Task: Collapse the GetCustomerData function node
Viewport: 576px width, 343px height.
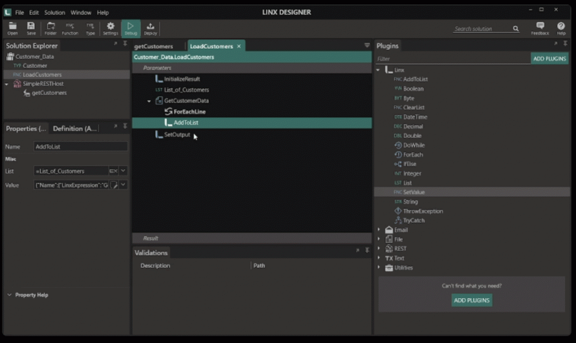Action: (x=149, y=101)
